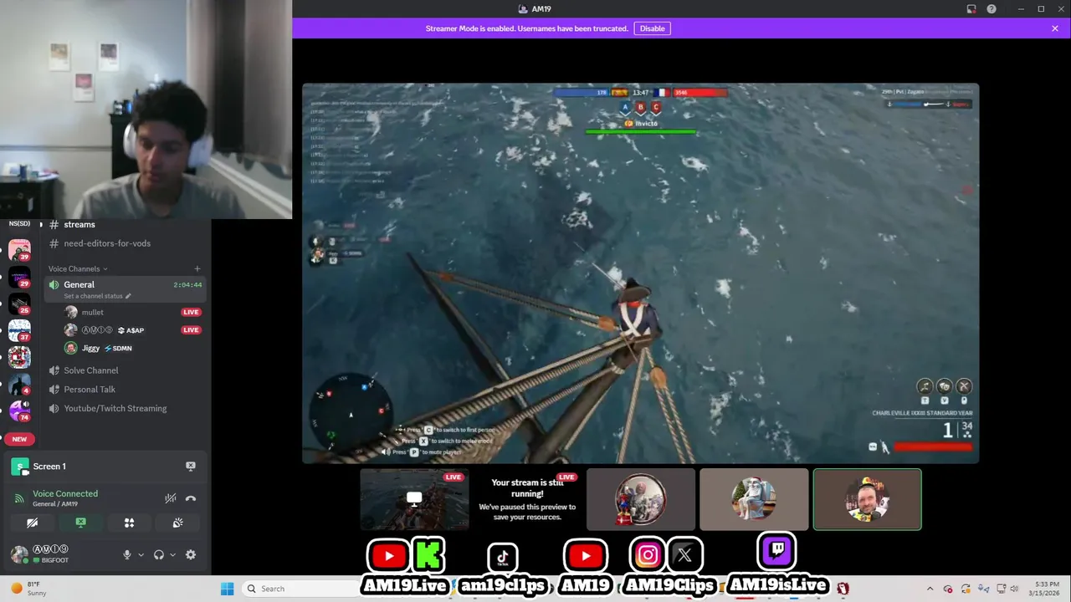Open the red taskbar app icon near the tray
The height and width of the screenshot is (602, 1071).
tap(843, 589)
